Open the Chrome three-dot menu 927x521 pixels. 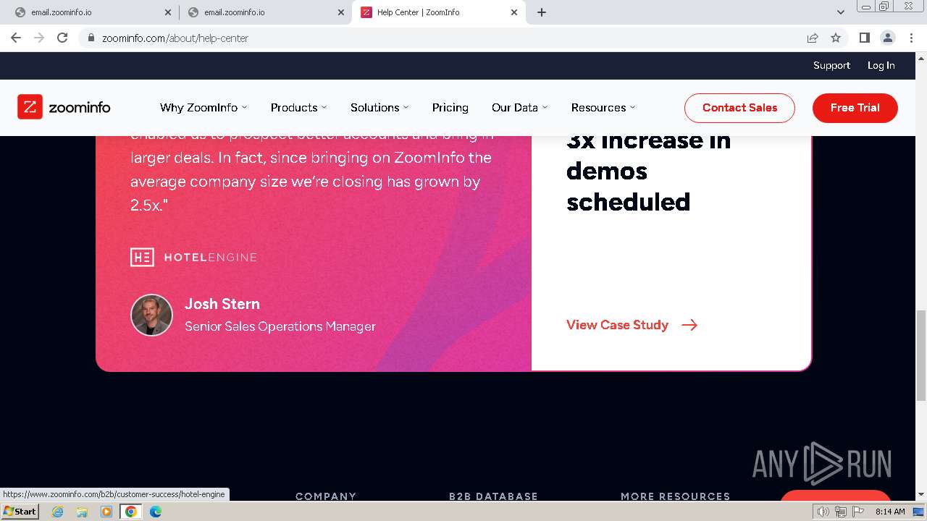point(911,38)
